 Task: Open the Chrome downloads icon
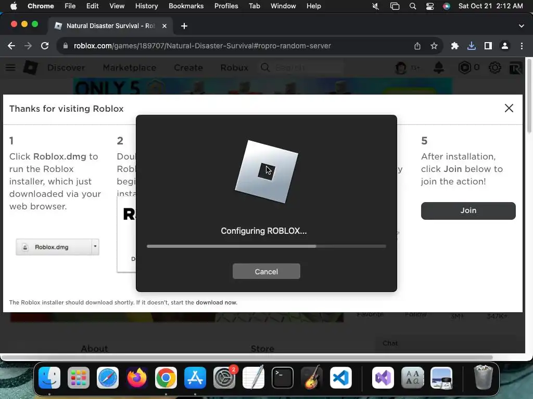pyautogui.click(x=472, y=46)
